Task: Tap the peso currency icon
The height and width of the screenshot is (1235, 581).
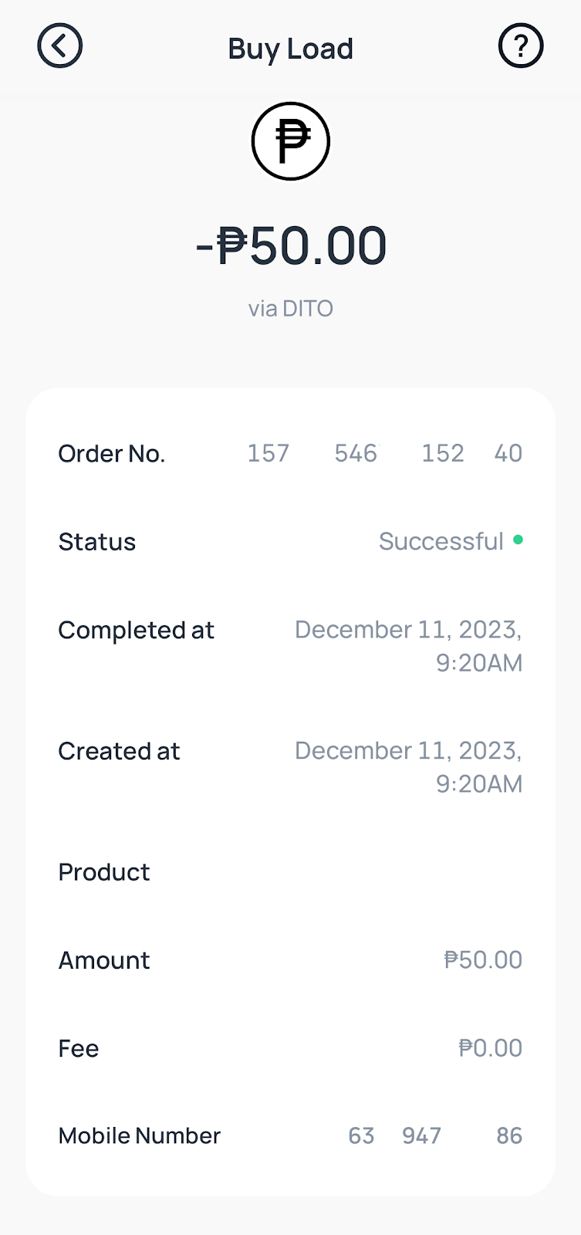Action: 291,141
